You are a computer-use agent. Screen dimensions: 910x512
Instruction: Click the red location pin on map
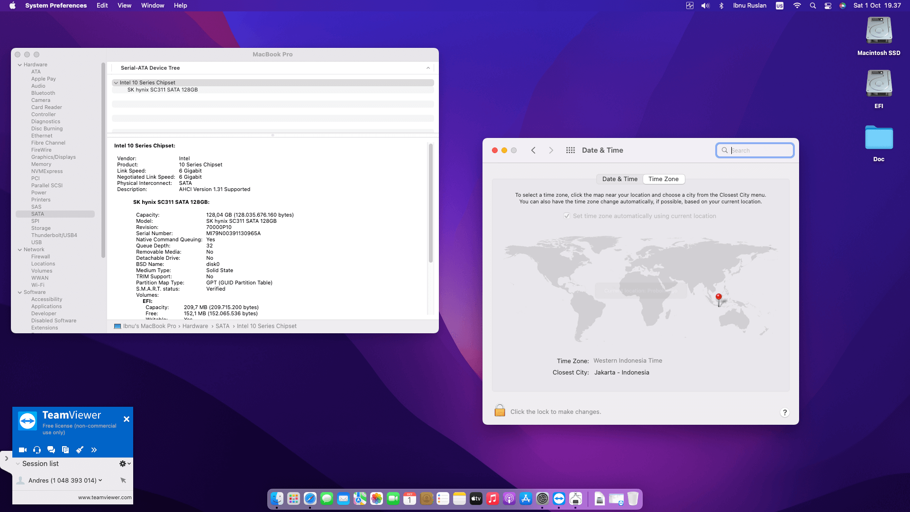(719, 300)
